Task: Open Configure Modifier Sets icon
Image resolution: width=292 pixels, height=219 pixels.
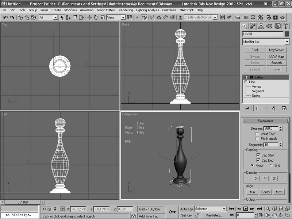Action: (284, 108)
